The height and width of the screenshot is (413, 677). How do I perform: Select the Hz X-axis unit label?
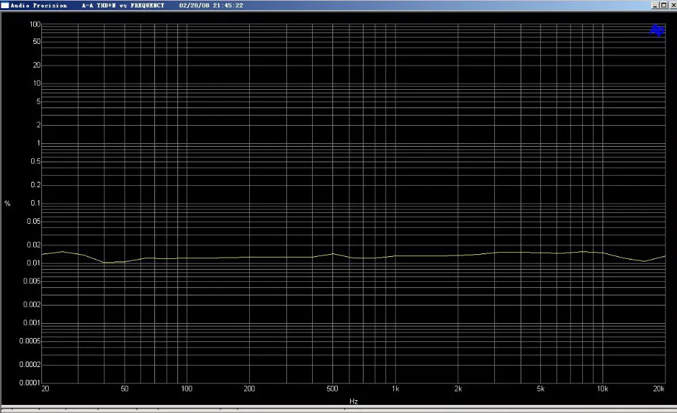click(353, 402)
